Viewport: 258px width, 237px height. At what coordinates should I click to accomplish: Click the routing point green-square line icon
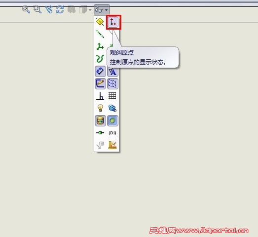click(100, 133)
